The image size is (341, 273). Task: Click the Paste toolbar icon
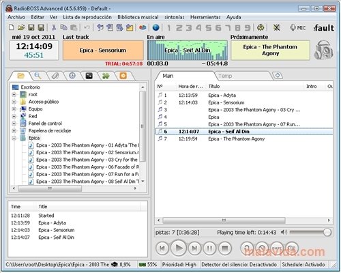74,27
